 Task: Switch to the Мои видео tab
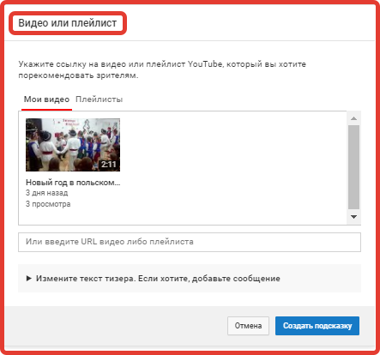[46, 99]
